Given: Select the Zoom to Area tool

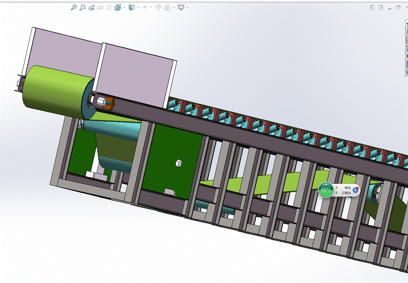Looking at the screenshot, I should point(82,7).
